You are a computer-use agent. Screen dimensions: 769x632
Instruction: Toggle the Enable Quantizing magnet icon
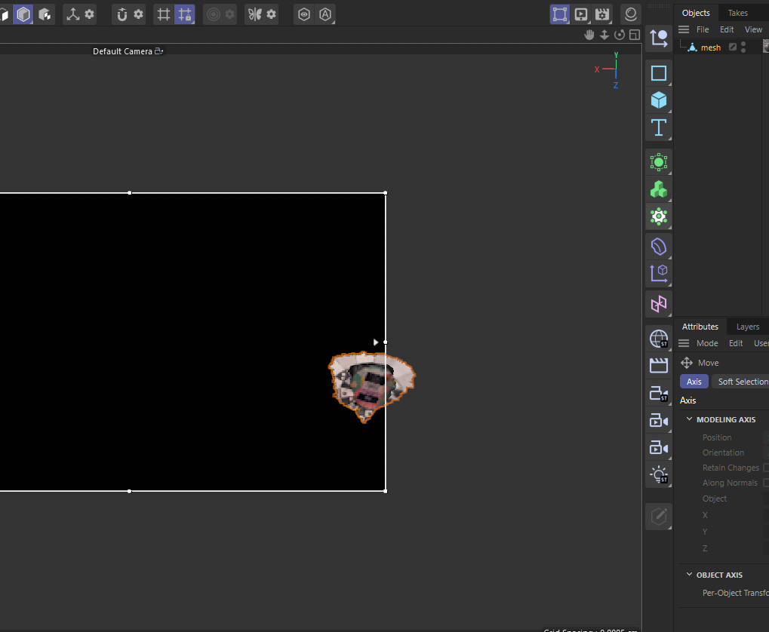tap(186, 14)
